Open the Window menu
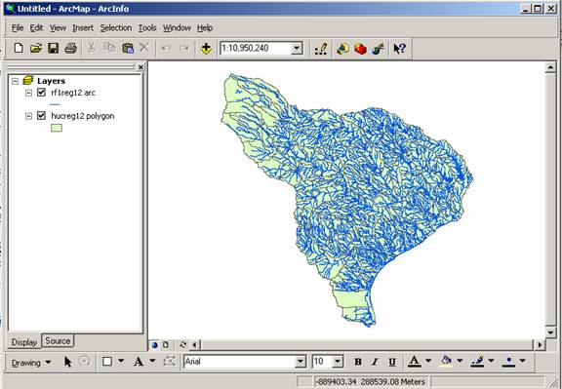 pos(177,28)
